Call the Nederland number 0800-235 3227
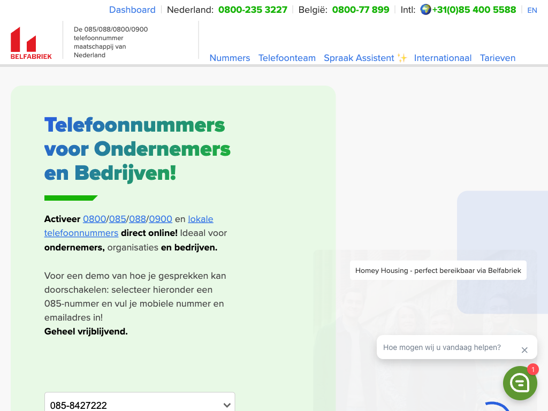Image resolution: width=548 pixels, height=411 pixels. pyautogui.click(x=253, y=10)
